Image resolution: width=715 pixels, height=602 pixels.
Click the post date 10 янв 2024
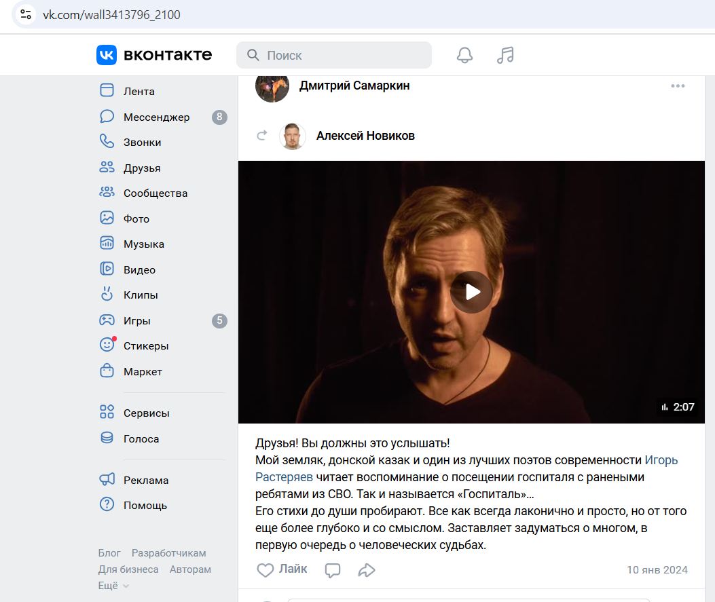(657, 570)
